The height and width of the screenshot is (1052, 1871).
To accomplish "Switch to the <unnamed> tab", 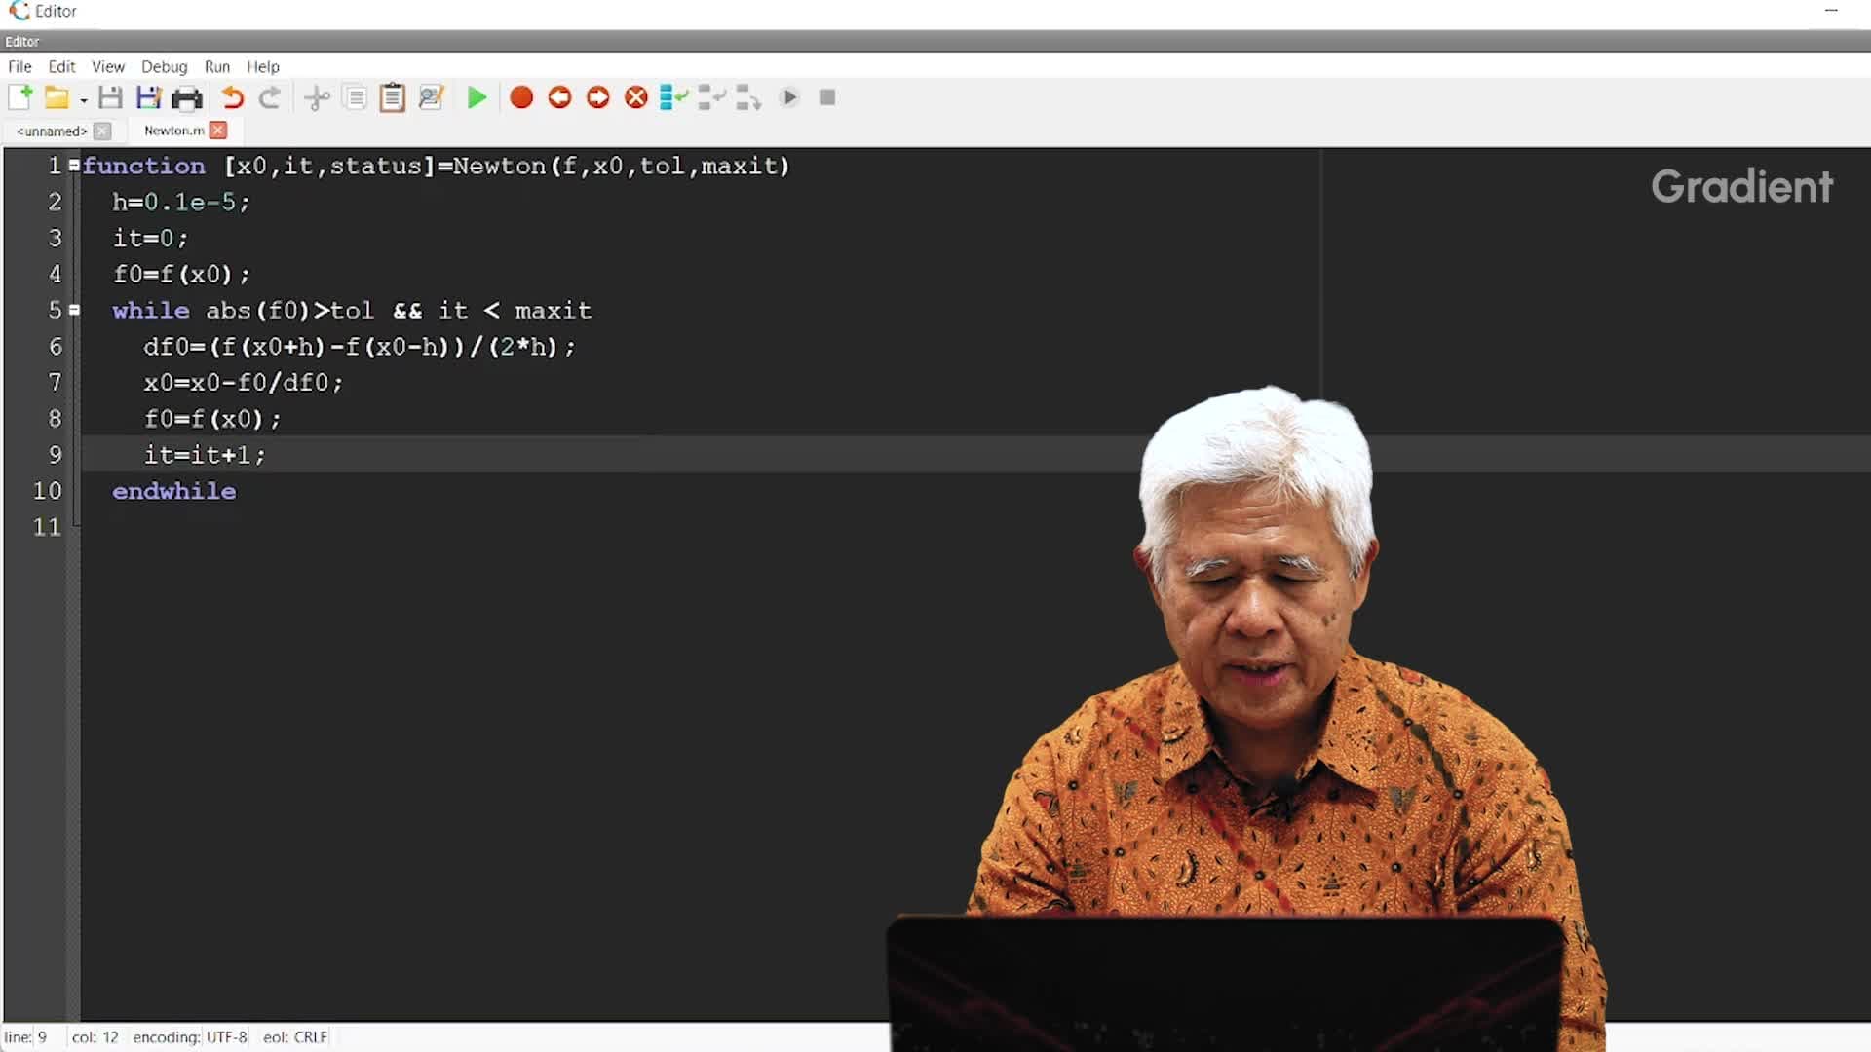I will coord(52,131).
